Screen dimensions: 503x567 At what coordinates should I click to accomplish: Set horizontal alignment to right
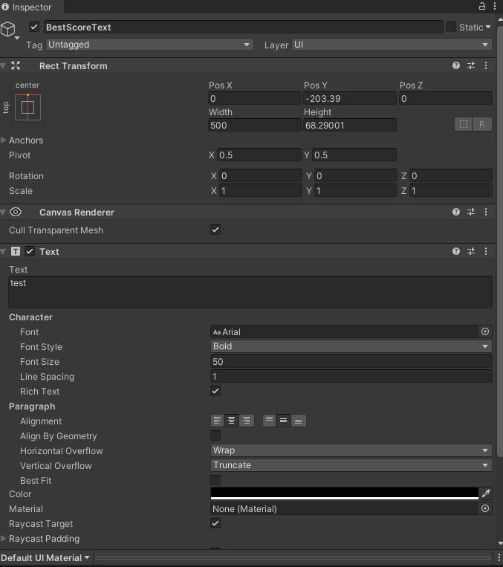pos(246,421)
